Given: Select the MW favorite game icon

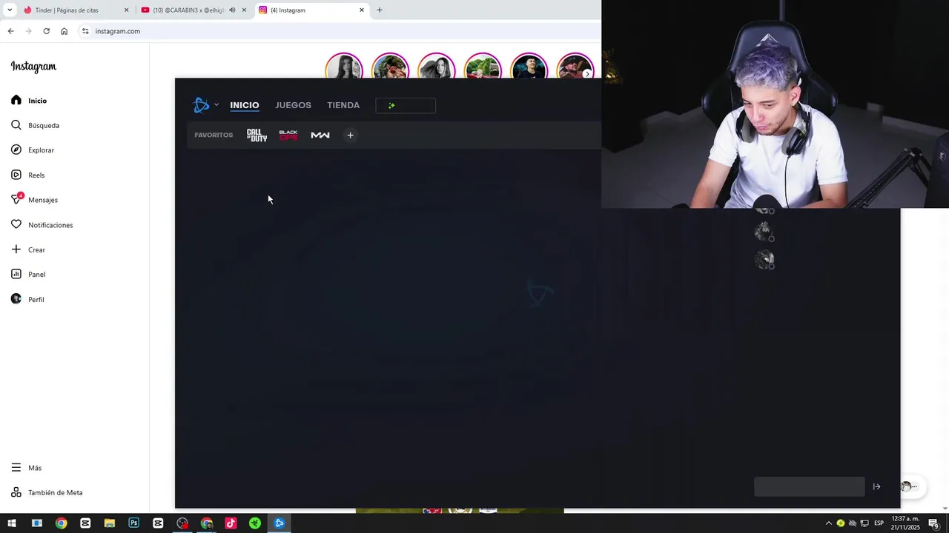Looking at the screenshot, I should pyautogui.click(x=320, y=135).
